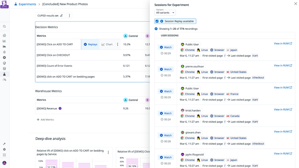Screen dimensions: 299x168
Task: Close the Sessions for Experiment panel
Action: pos(295,4)
